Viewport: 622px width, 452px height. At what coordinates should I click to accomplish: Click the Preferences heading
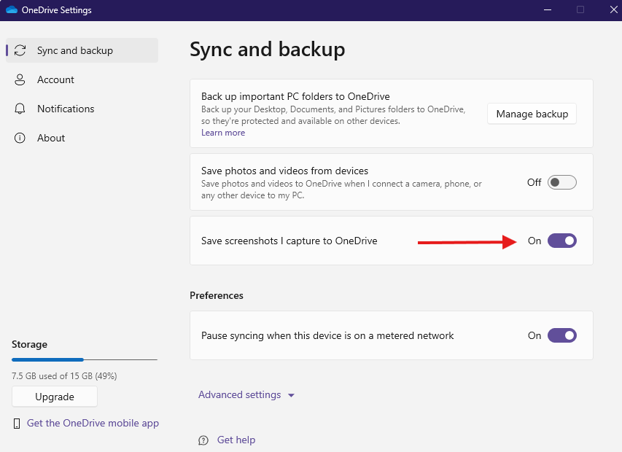pyautogui.click(x=217, y=295)
